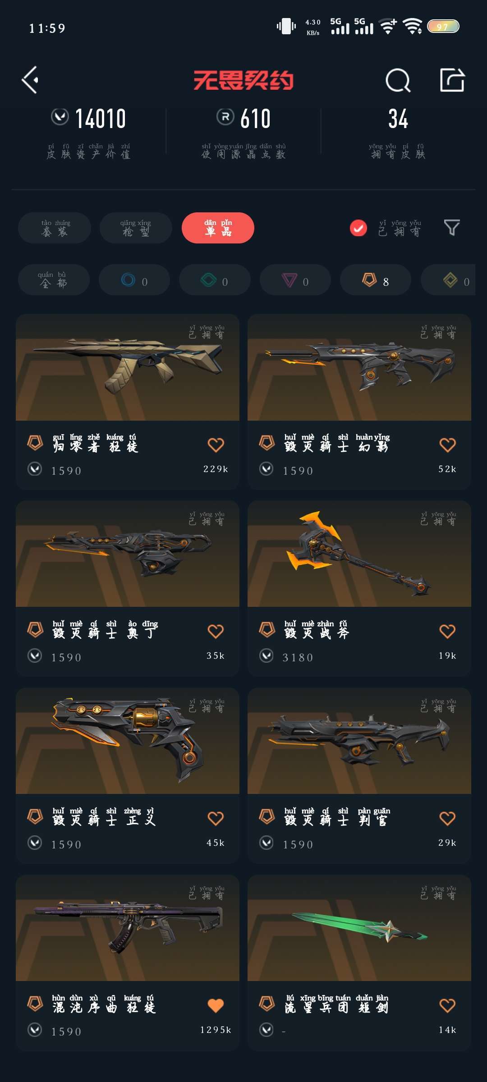Viewport: 487px width, 1082px height.
Task: Unfavorite the 混沌序曲 狂徒 filled heart
Action: (216, 1005)
